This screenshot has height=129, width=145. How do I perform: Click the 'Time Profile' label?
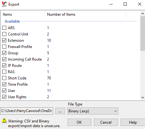pos(18,84)
